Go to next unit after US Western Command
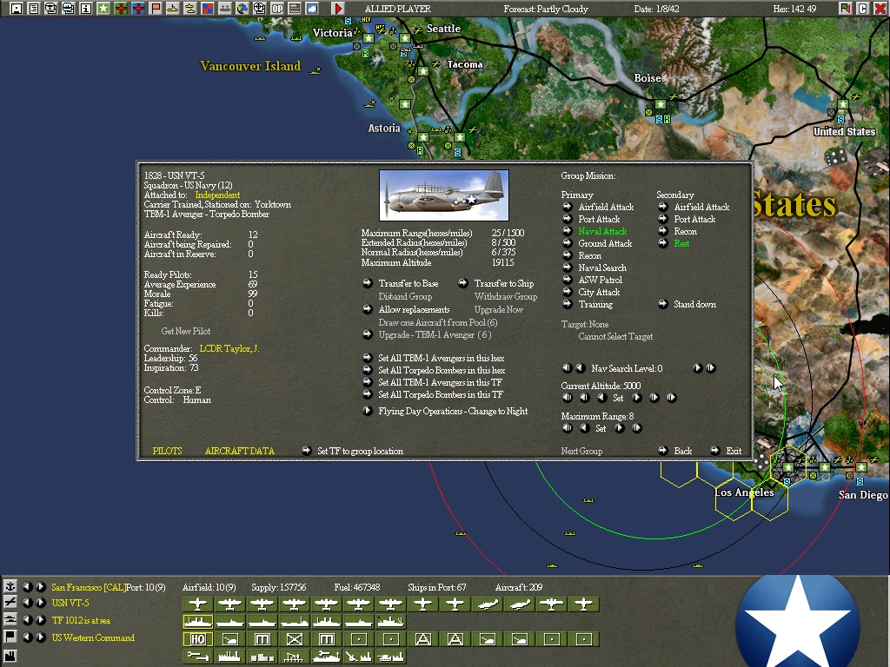The width and height of the screenshot is (890, 667). click(40, 637)
